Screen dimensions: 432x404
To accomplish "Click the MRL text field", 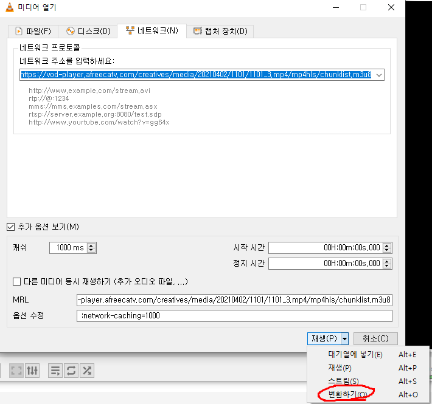I will (x=234, y=300).
